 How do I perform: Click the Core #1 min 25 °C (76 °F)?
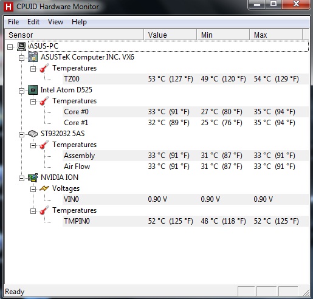[221, 123]
